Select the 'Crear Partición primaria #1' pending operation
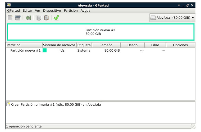 (x=56, y=104)
